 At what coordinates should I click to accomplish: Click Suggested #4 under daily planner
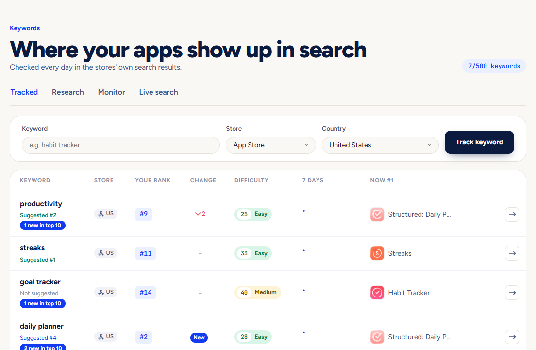[x=38, y=338]
